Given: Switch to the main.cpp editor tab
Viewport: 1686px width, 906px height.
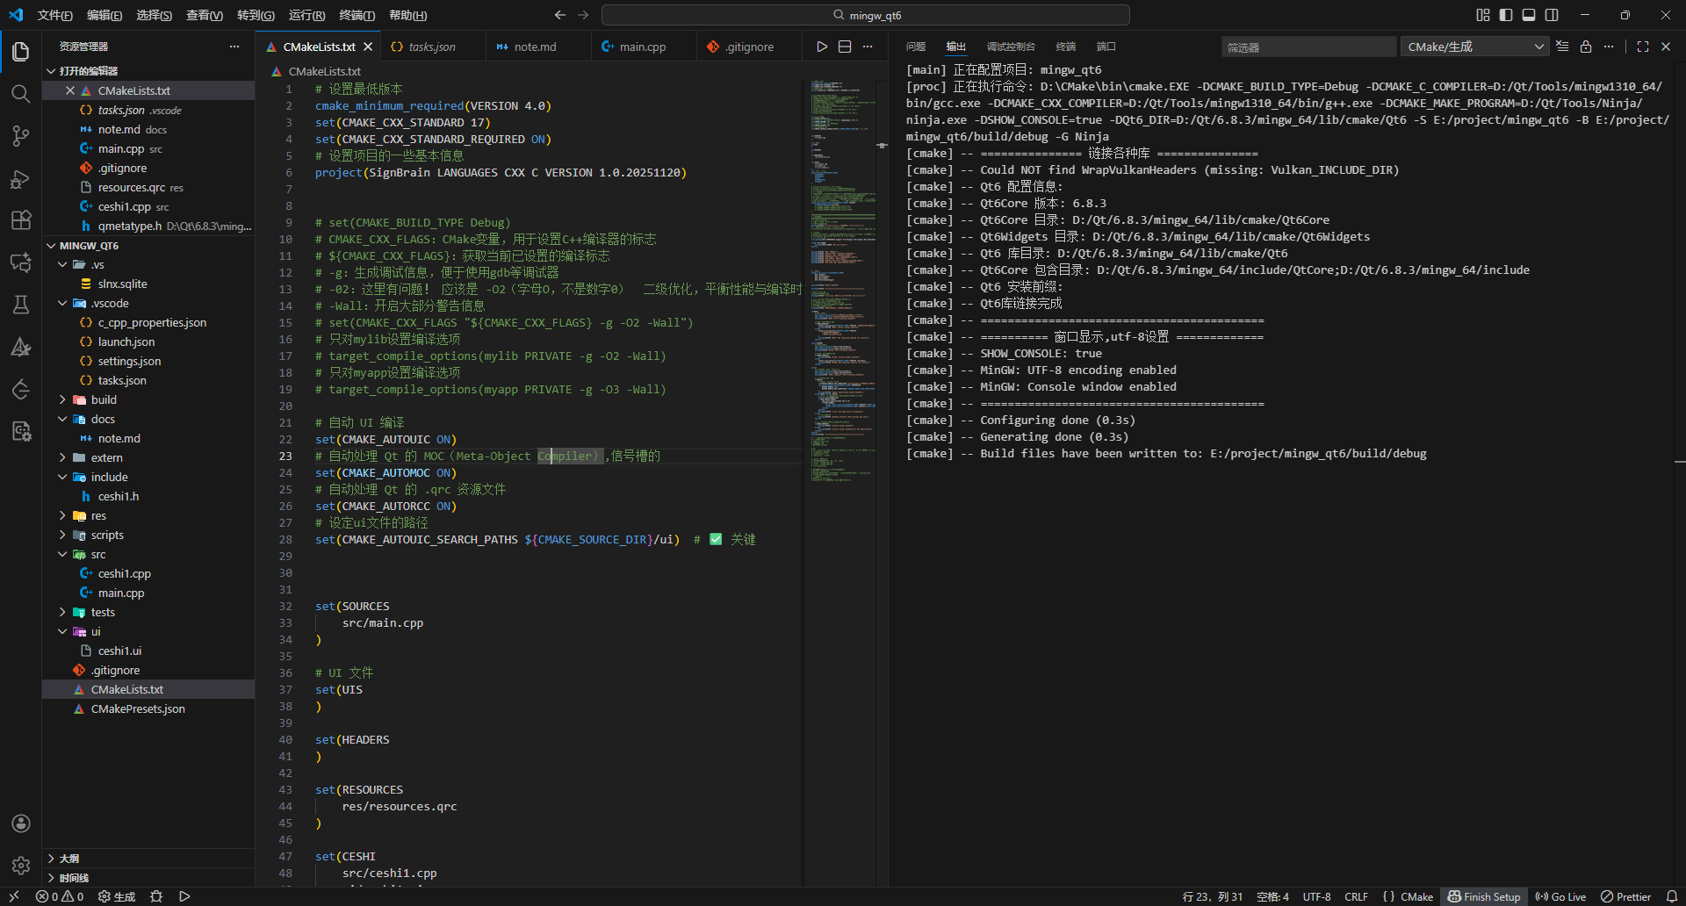Looking at the screenshot, I should [x=643, y=47].
